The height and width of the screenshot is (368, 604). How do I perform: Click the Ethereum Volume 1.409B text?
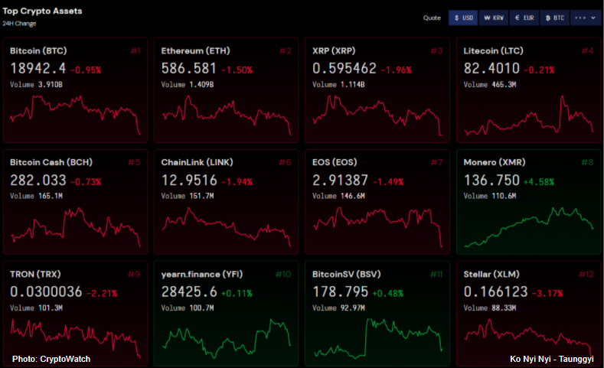[x=188, y=85]
